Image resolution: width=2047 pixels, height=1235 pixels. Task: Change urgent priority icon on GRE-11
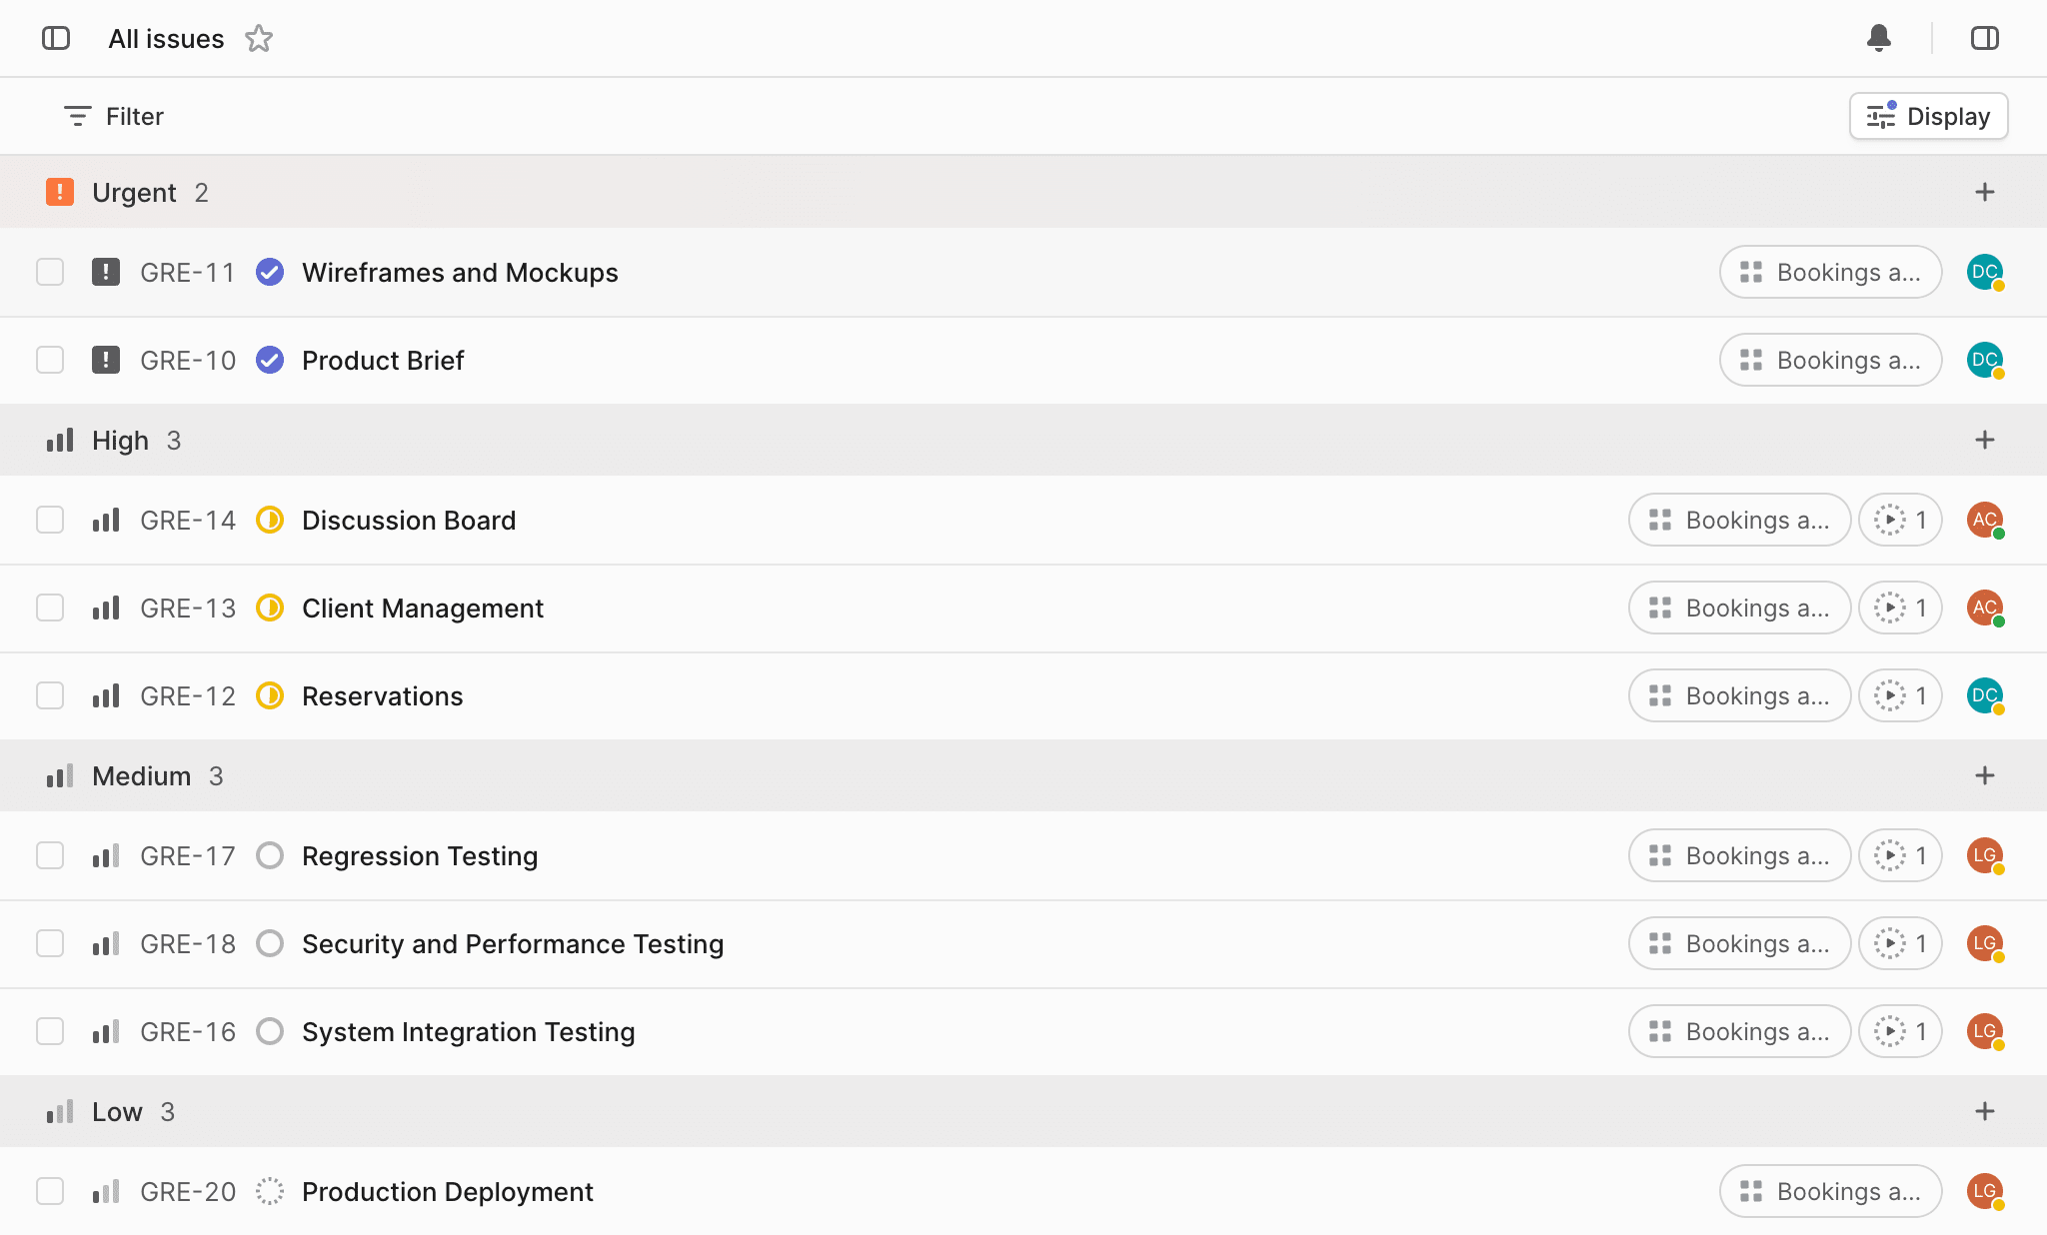coord(106,272)
